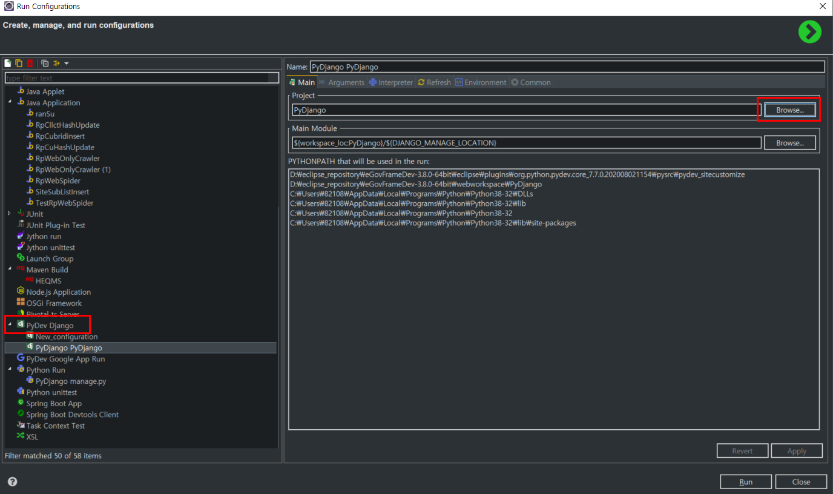This screenshot has width=833, height=494.
Task: Click the Main Module path field
Action: (x=525, y=143)
